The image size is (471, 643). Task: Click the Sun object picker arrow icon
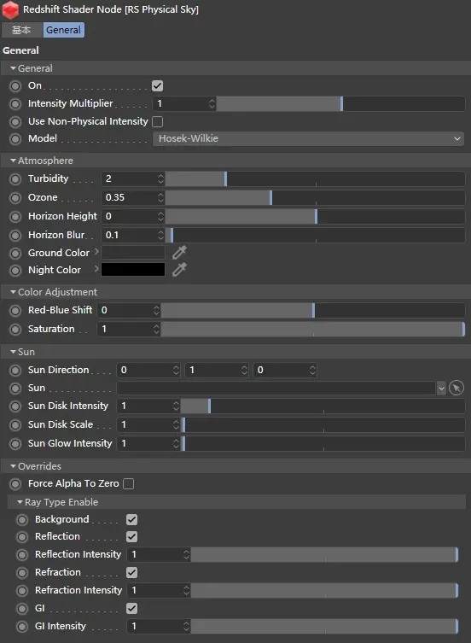[x=456, y=388]
